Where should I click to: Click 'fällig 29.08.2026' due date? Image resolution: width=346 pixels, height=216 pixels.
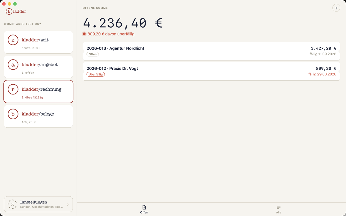[x=322, y=74]
